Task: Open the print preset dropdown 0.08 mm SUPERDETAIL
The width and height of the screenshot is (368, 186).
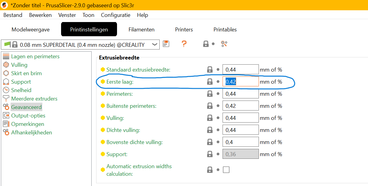Action: 80,45
